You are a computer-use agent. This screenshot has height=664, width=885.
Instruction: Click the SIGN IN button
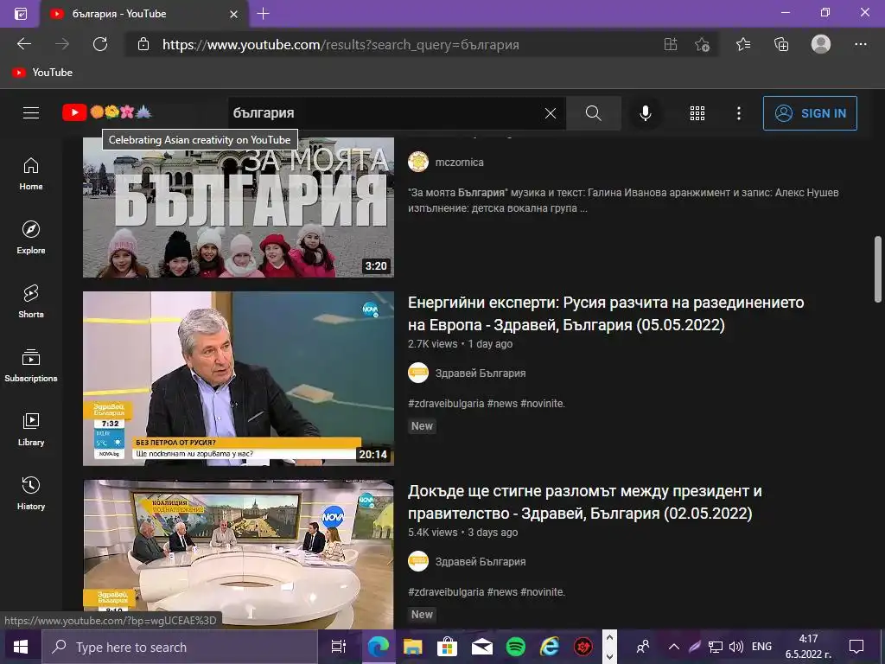tap(809, 113)
